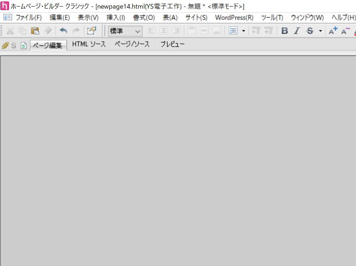Expand the list style dropdown arrow
Image resolution: width=356 pixels, height=266 pixels.
(243, 31)
